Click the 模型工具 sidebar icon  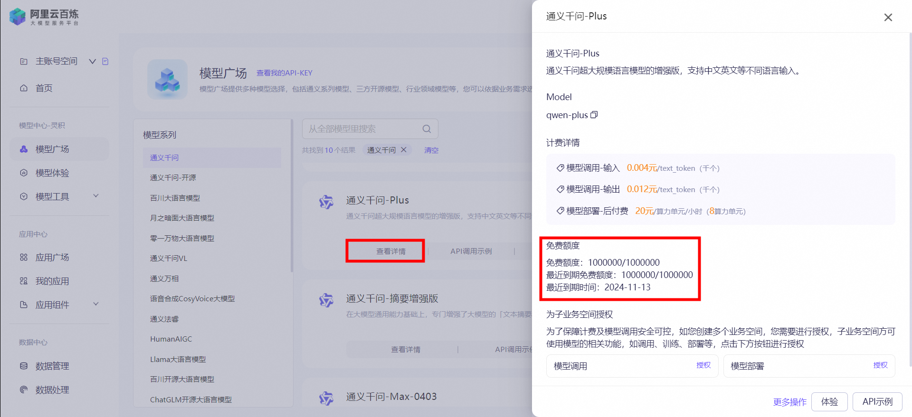coord(24,196)
